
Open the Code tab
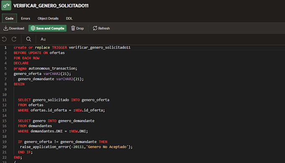[9, 18]
